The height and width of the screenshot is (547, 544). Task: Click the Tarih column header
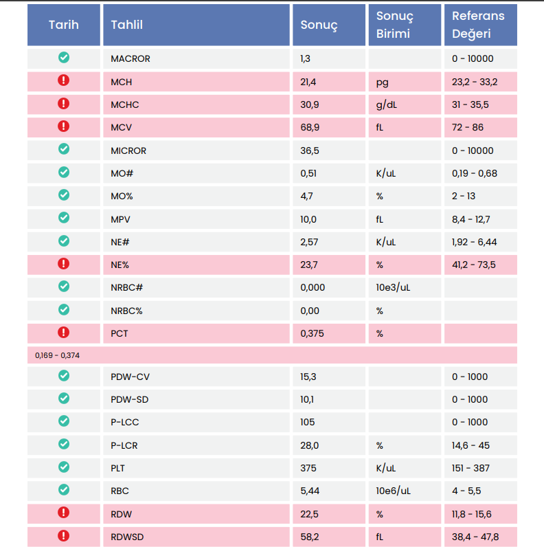(x=64, y=25)
